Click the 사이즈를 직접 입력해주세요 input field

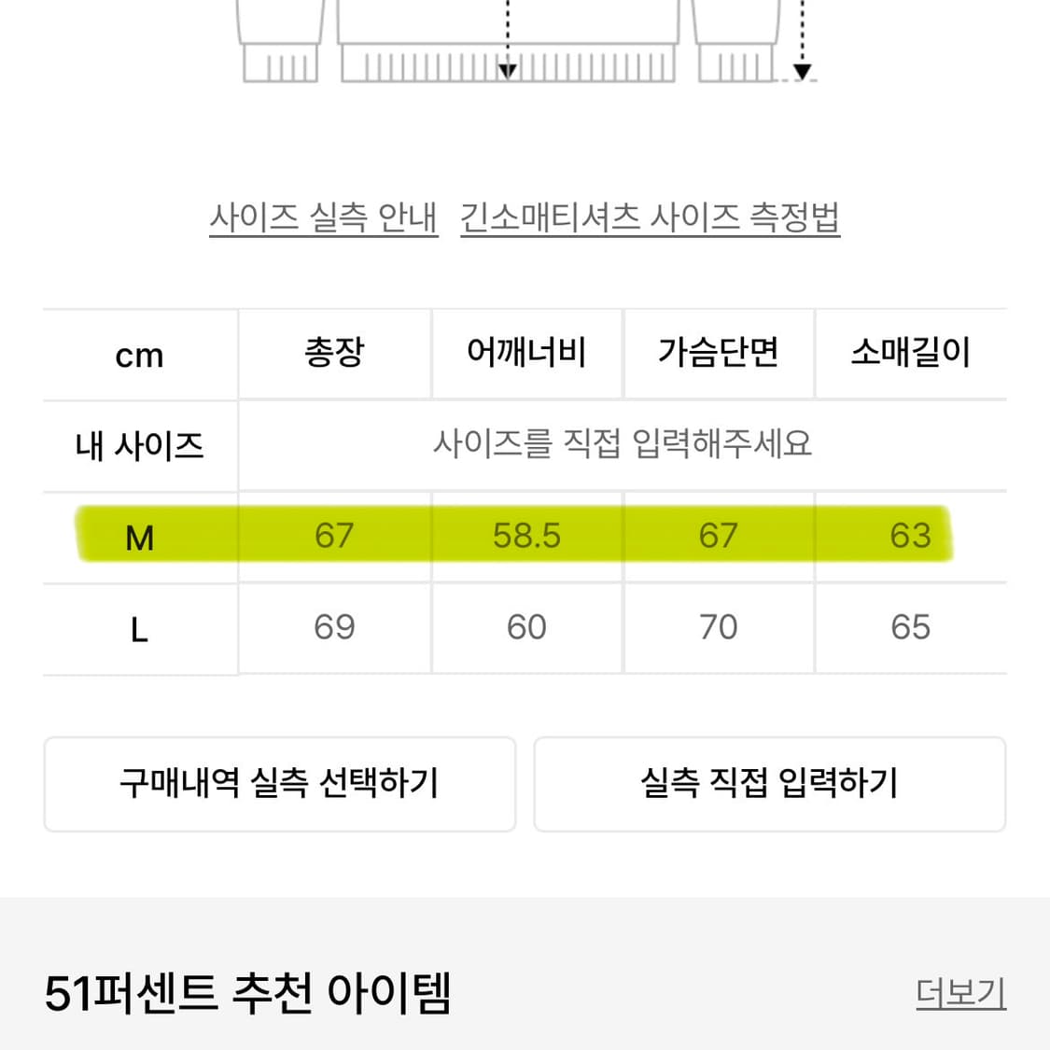pyautogui.click(x=623, y=446)
